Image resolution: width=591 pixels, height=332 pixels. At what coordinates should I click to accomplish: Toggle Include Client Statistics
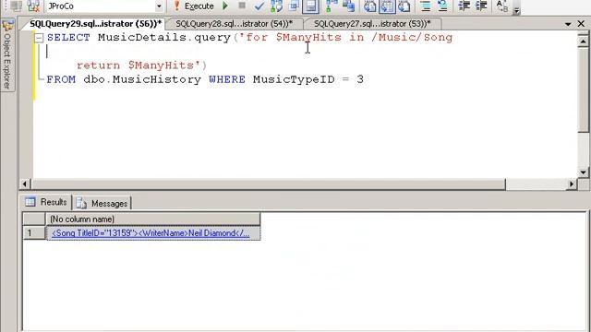click(x=349, y=6)
